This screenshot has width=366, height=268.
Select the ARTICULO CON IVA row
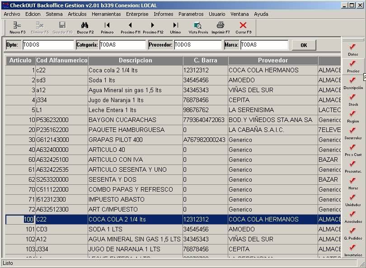[173, 160]
